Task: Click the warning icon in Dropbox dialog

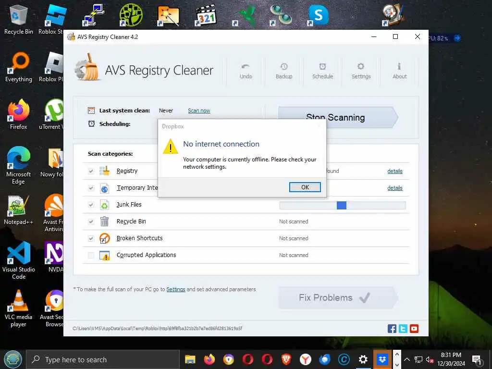Action: (x=171, y=146)
